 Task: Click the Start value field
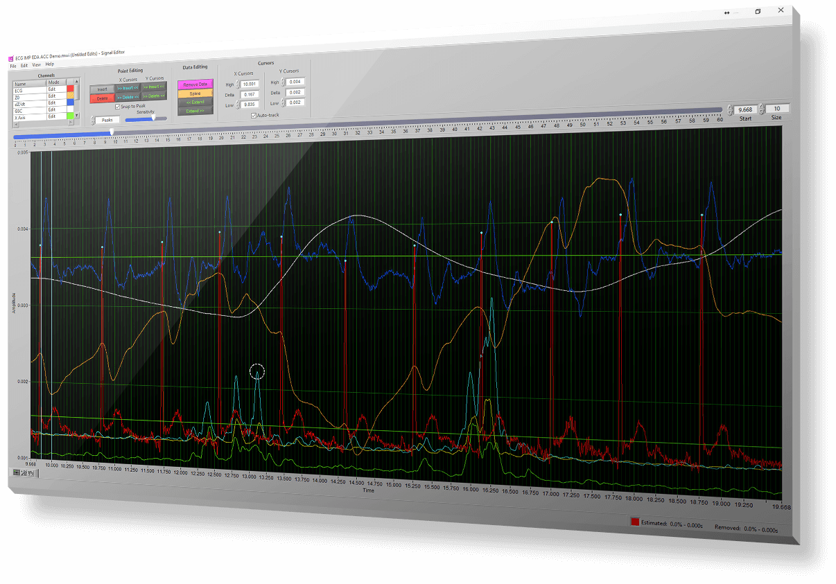click(x=745, y=109)
